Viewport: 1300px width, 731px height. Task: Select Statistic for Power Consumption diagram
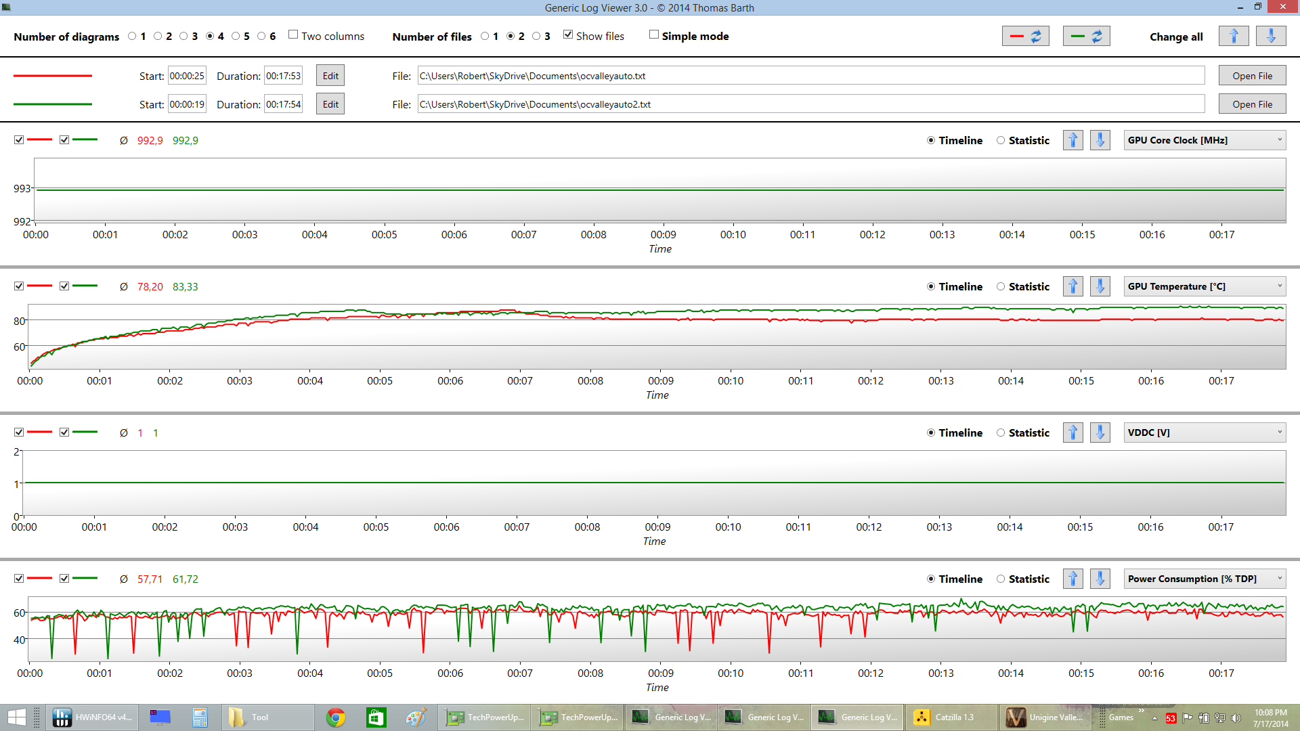click(1001, 579)
